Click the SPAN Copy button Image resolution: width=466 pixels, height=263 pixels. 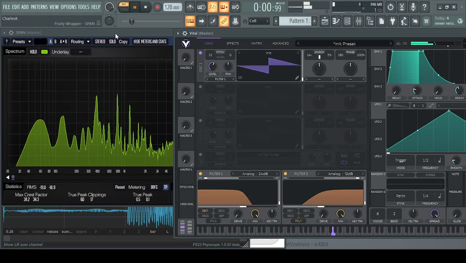click(x=123, y=42)
